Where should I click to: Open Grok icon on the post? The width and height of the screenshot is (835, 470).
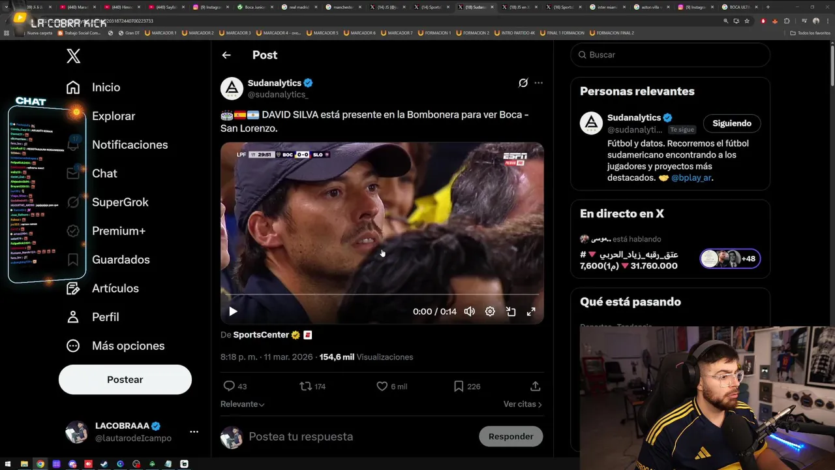click(x=523, y=83)
